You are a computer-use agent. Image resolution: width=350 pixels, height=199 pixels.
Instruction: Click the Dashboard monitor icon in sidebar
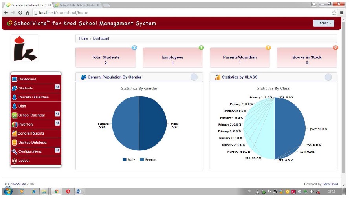(15, 79)
